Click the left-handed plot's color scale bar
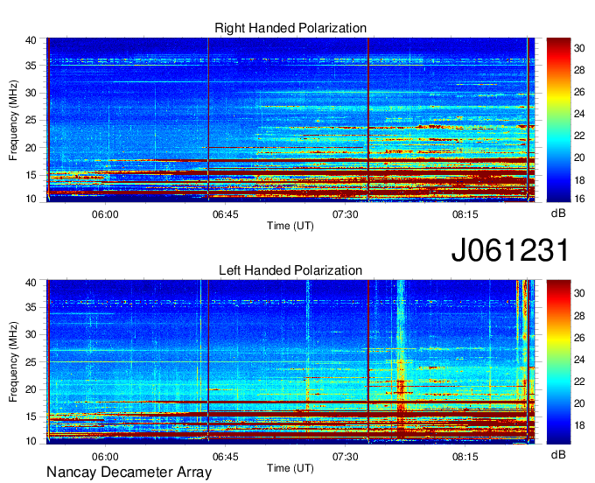Screen dimensions: 595x483 point(558,362)
